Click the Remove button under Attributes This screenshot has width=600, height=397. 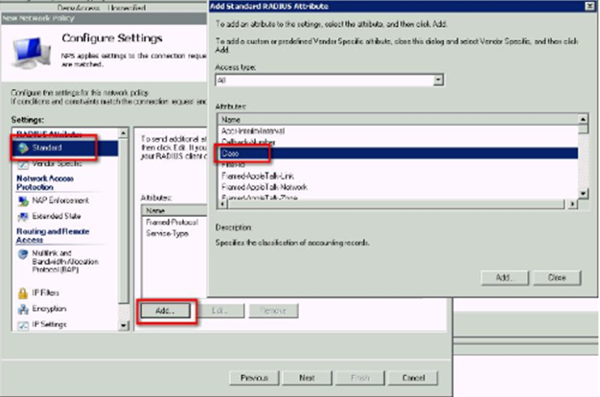pos(273,311)
